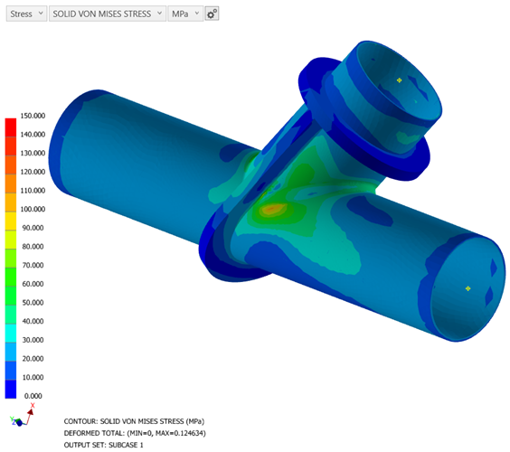Open the MPa units dropdown

(185, 14)
